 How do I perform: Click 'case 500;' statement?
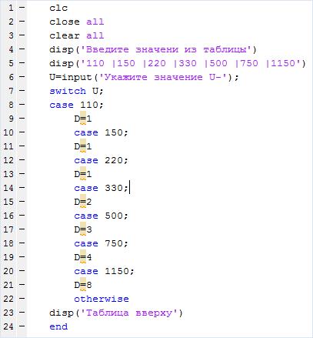(101, 216)
